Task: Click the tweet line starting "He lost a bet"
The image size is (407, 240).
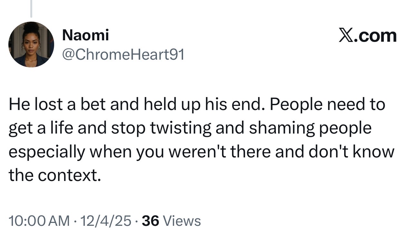Action: click(x=197, y=105)
